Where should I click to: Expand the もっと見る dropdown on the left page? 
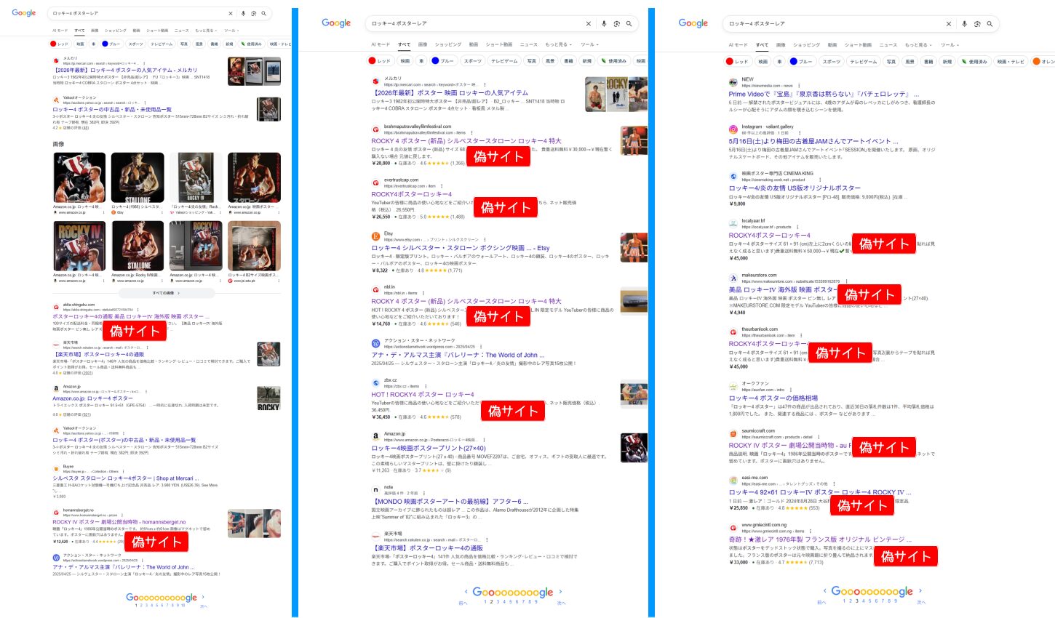pyautogui.click(x=206, y=31)
